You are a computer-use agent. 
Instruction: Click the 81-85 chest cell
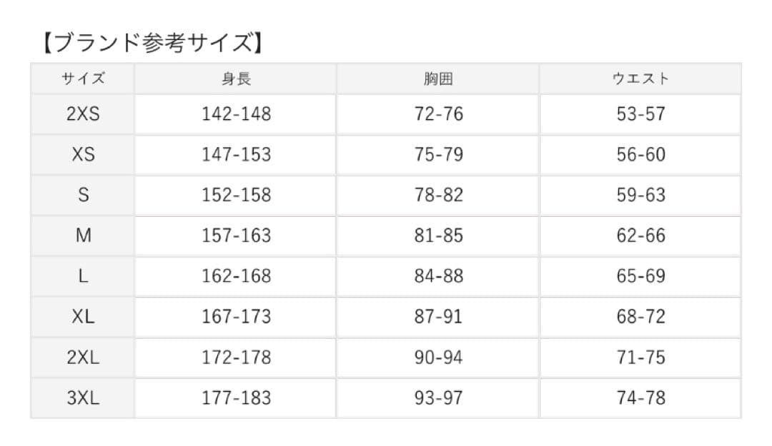(x=438, y=235)
